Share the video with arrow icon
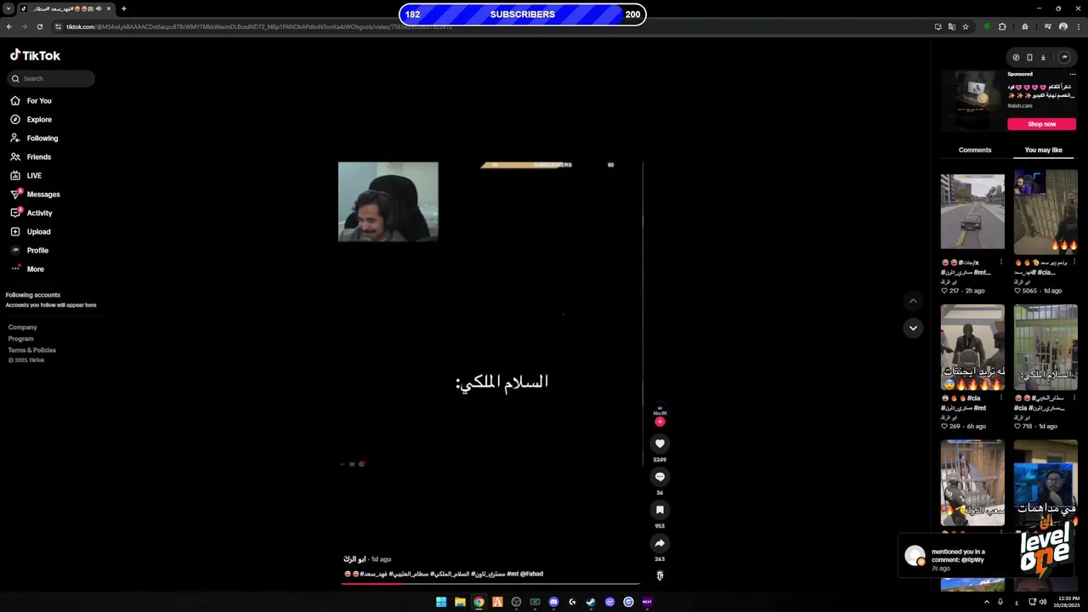This screenshot has width=1088, height=612. (x=660, y=543)
